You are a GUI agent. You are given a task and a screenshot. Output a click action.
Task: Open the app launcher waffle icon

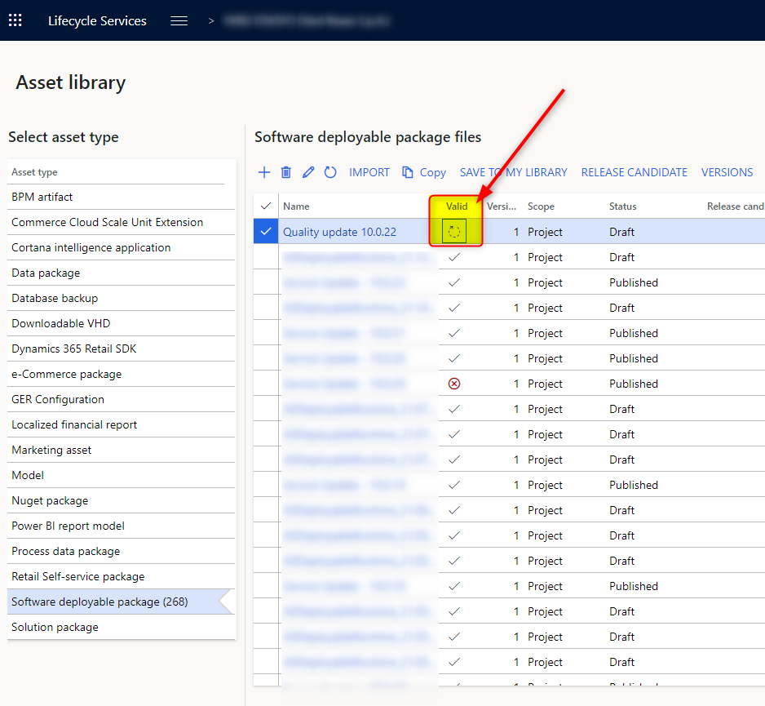(15, 20)
